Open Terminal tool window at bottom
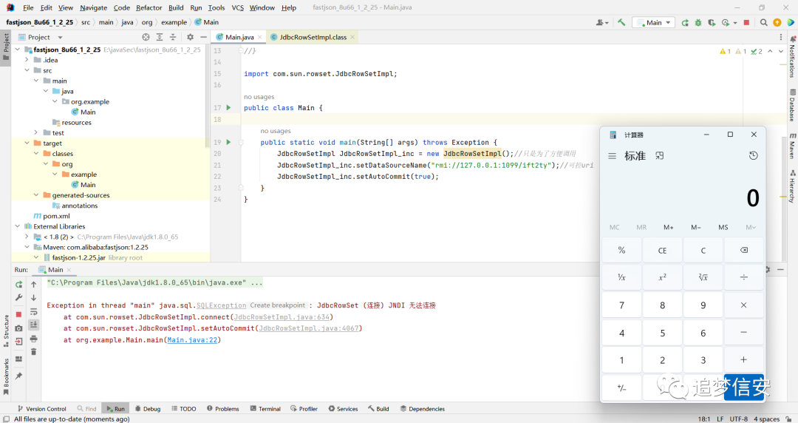 [265, 409]
